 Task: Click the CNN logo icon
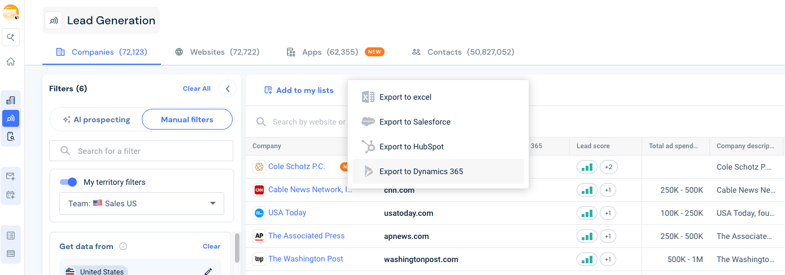(259, 190)
